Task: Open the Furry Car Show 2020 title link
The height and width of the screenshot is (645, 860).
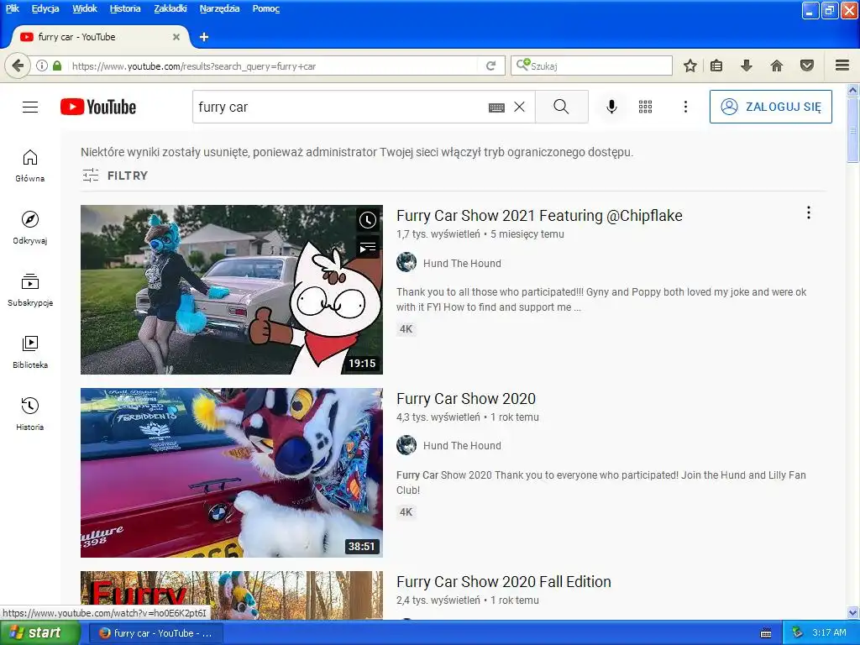Action: (x=466, y=399)
